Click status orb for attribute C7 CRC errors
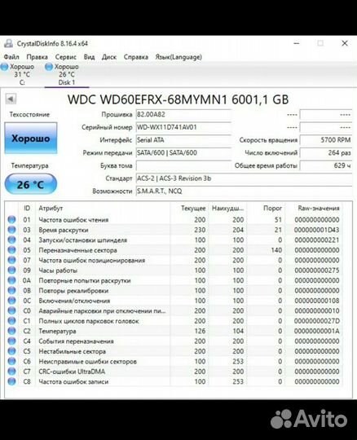 pos(11,372)
